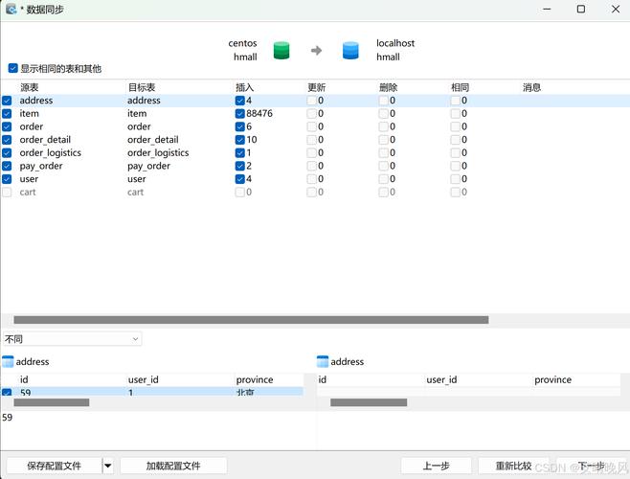Click the 保存配置文件 button
630x479 pixels.
coord(55,467)
